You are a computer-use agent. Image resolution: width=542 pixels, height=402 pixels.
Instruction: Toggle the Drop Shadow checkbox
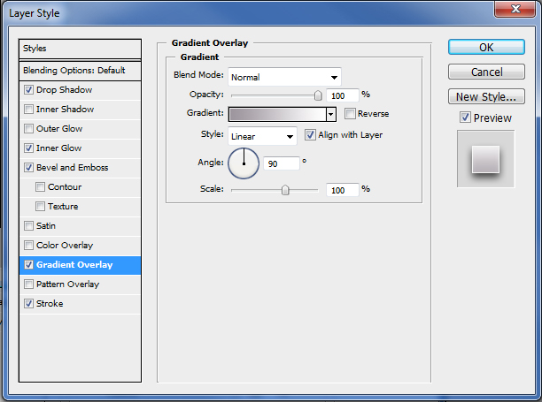[28, 90]
